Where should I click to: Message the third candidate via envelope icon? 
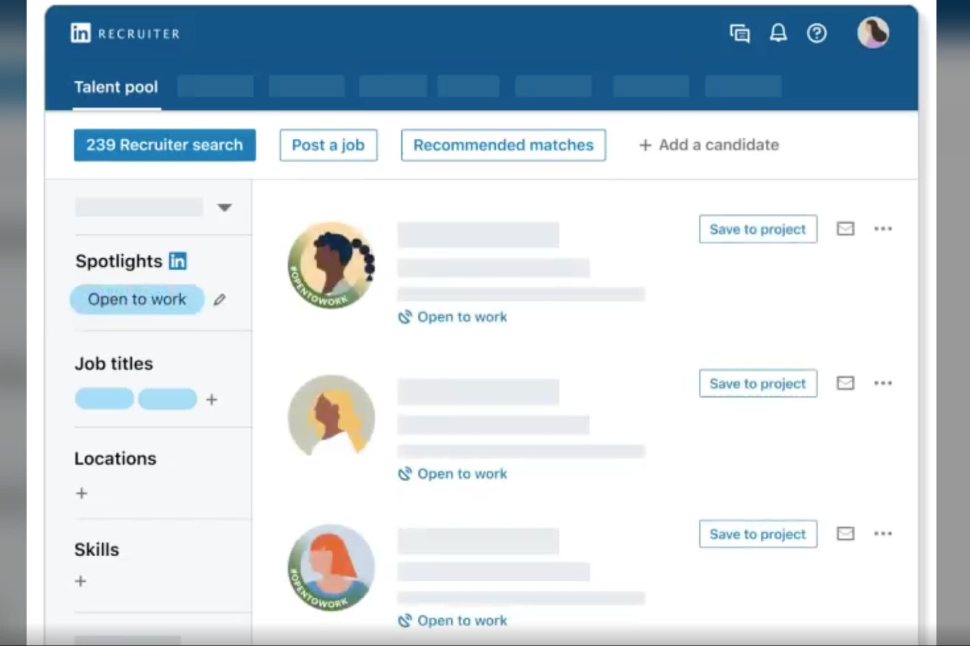coord(845,533)
